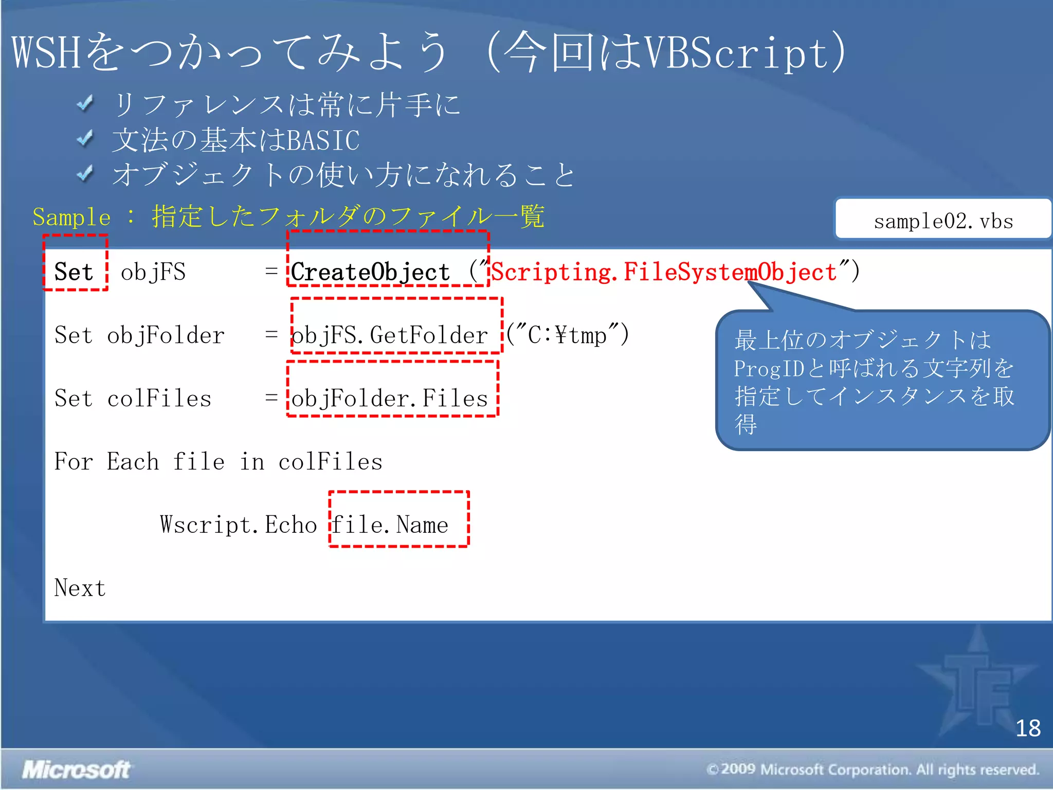Click the line 'For Each file in colFiles'
The image size is (1053, 790).
pyautogui.click(x=219, y=461)
